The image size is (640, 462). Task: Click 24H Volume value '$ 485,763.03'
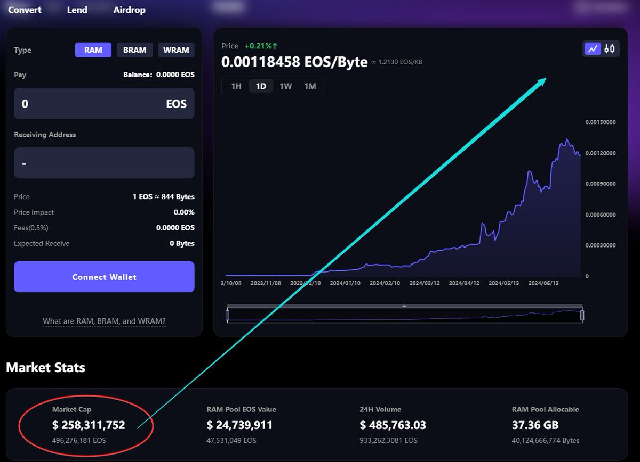tap(393, 425)
